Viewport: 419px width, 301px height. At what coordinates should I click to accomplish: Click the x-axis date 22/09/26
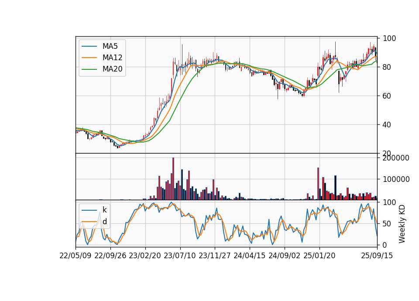click(x=110, y=256)
